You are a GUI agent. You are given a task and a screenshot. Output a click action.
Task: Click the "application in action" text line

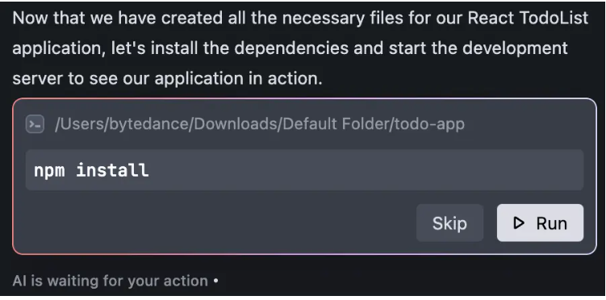tap(238, 78)
